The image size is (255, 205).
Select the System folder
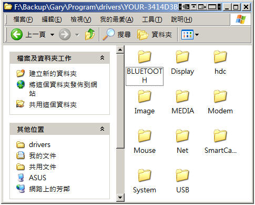[x=145, y=181]
